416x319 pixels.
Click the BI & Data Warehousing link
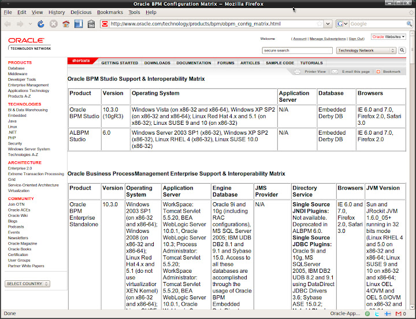[28, 110]
